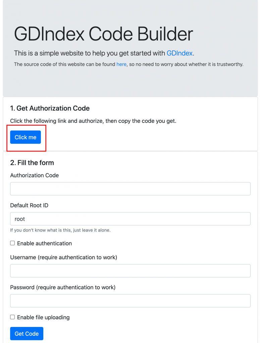Submit with the Get Code button
Image resolution: width=260 pixels, height=343 pixels.
tap(27, 334)
